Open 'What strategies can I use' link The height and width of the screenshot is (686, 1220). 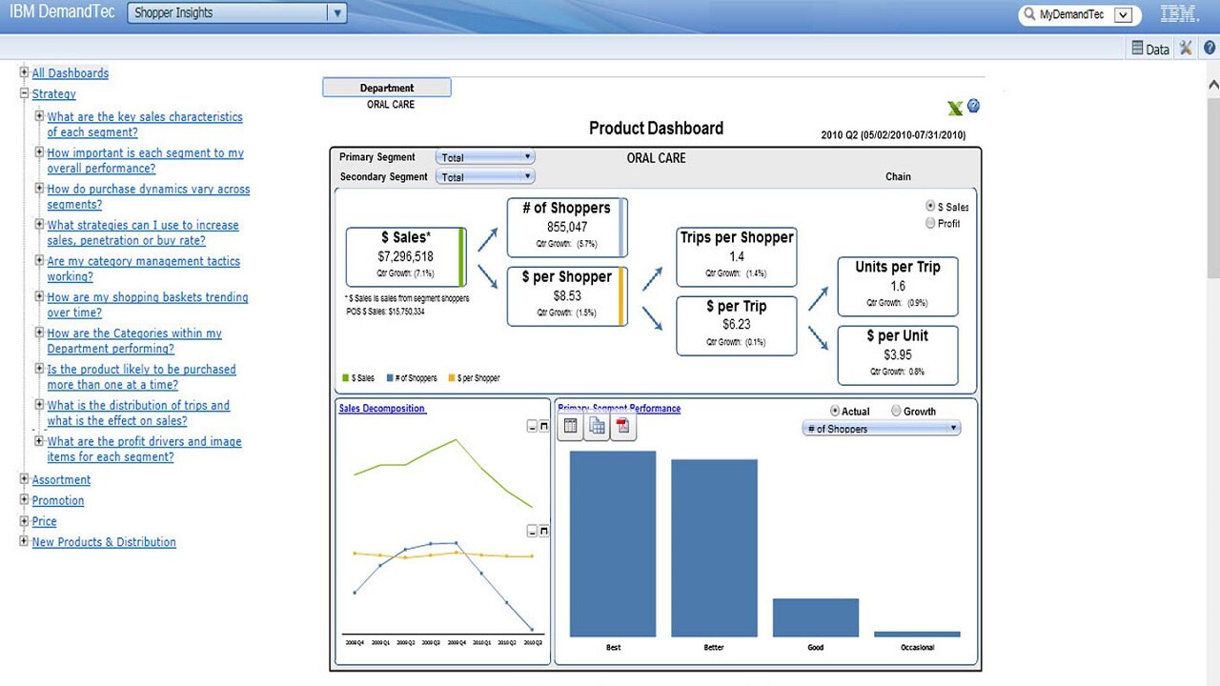point(143,232)
